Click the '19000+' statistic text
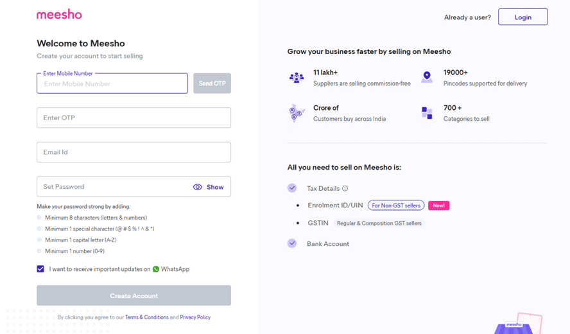570x334 pixels. click(x=456, y=73)
